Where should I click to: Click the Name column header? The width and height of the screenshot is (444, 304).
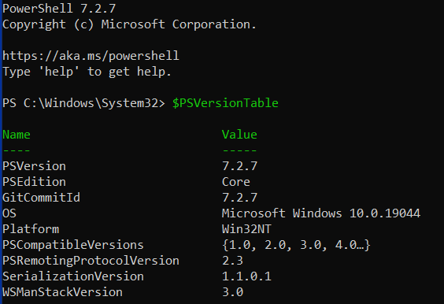click(x=17, y=135)
